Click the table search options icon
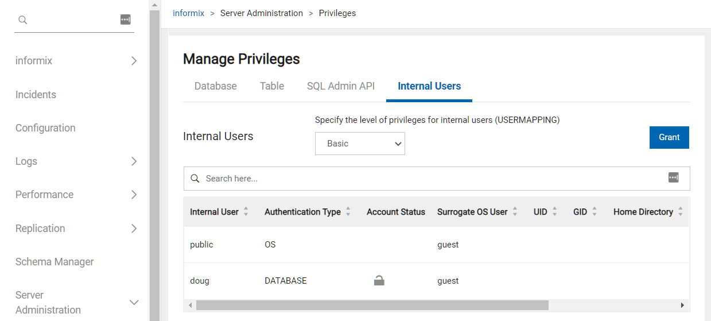Image resolution: width=711 pixels, height=321 pixels. coord(674,178)
